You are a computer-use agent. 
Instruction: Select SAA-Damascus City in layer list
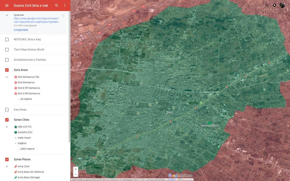point(28,77)
